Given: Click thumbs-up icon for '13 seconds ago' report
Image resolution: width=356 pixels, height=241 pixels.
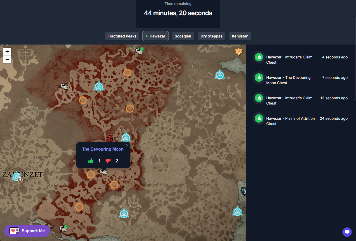Looking at the screenshot, I should click(259, 98).
